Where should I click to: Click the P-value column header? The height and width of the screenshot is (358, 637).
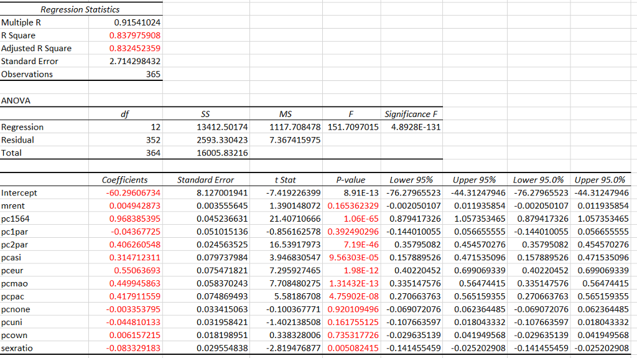pos(351,179)
